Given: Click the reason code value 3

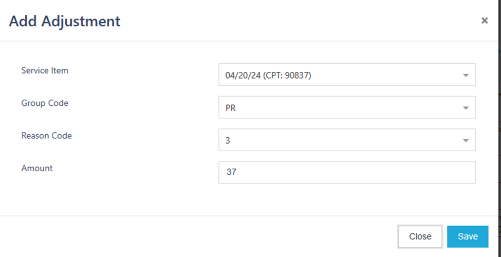Looking at the screenshot, I should pyautogui.click(x=228, y=140).
